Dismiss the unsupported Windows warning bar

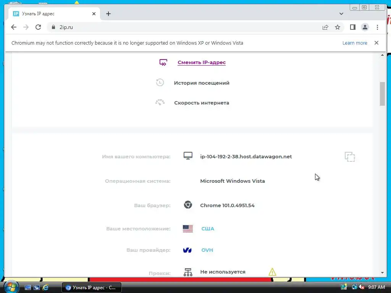pos(376,43)
